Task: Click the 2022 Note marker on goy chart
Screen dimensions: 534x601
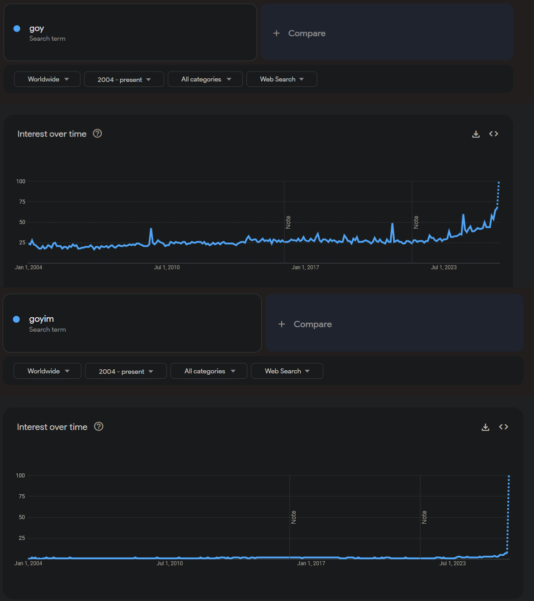Action: (416, 222)
